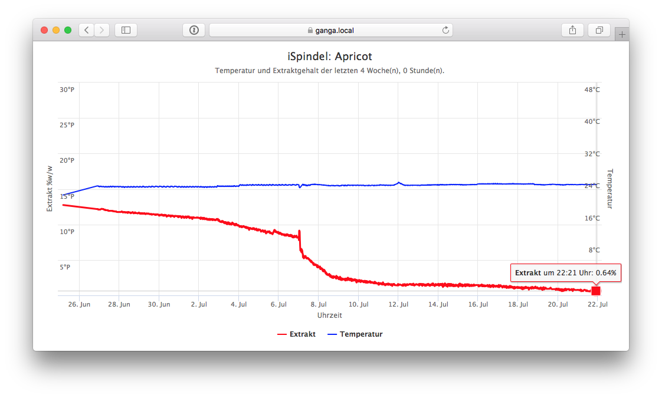Click the blue temperature bump near 12. Jul
The width and height of the screenshot is (662, 398).
pyautogui.click(x=399, y=183)
